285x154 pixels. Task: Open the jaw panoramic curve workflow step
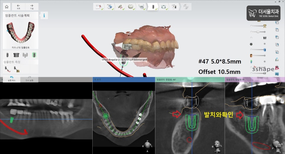tap(141, 7)
